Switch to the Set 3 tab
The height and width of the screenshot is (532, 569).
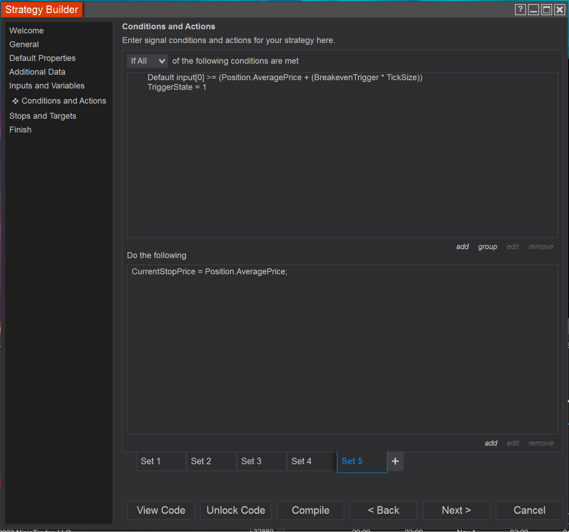tap(261, 462)
